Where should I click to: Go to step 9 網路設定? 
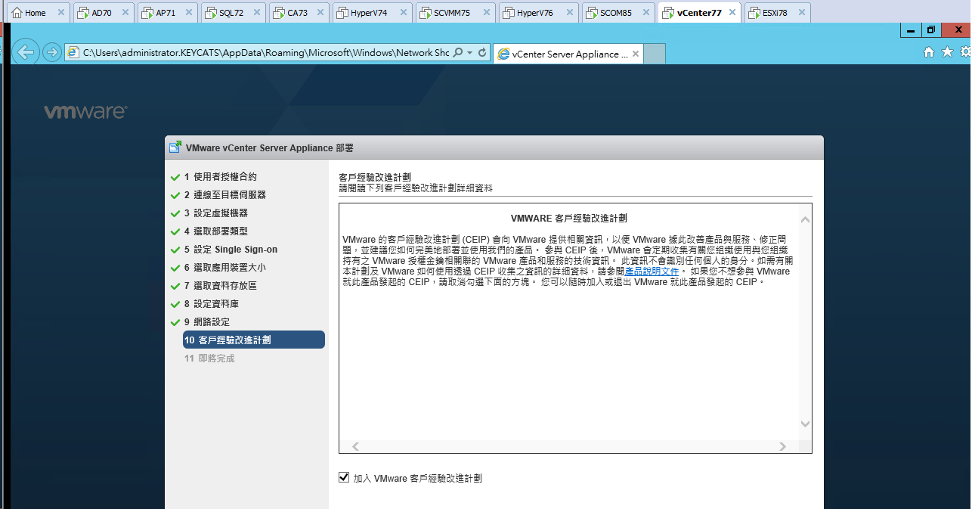pyautogui.click(x=206, y=322)
